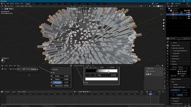Switch to the Geometry Nodes workspace tab
Viewport: 191px width, 107px height.
(x=93, y=4)
